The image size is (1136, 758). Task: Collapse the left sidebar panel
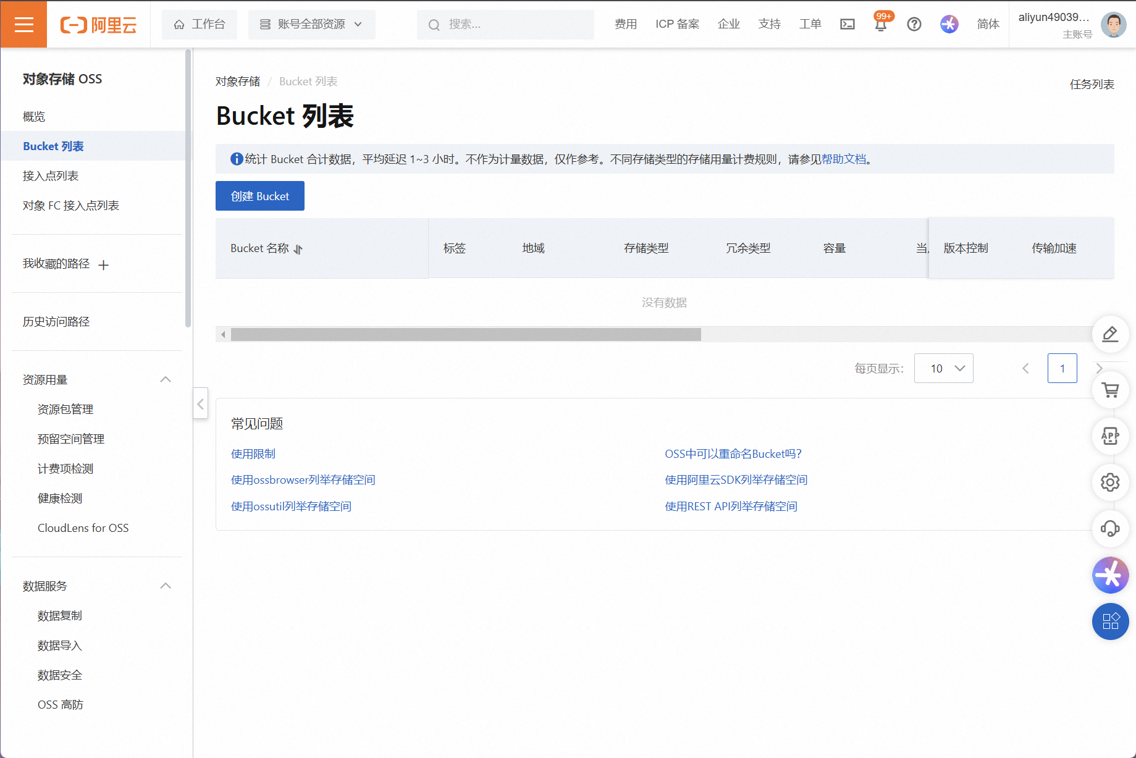pos(200,403)
